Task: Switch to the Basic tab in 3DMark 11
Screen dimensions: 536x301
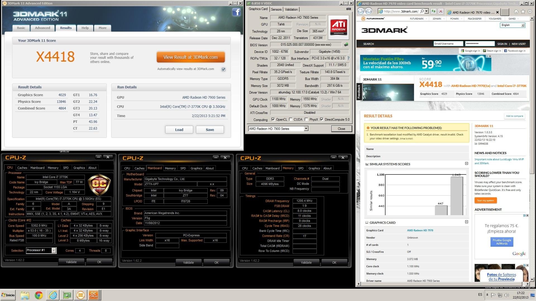Action: point(21,28)
